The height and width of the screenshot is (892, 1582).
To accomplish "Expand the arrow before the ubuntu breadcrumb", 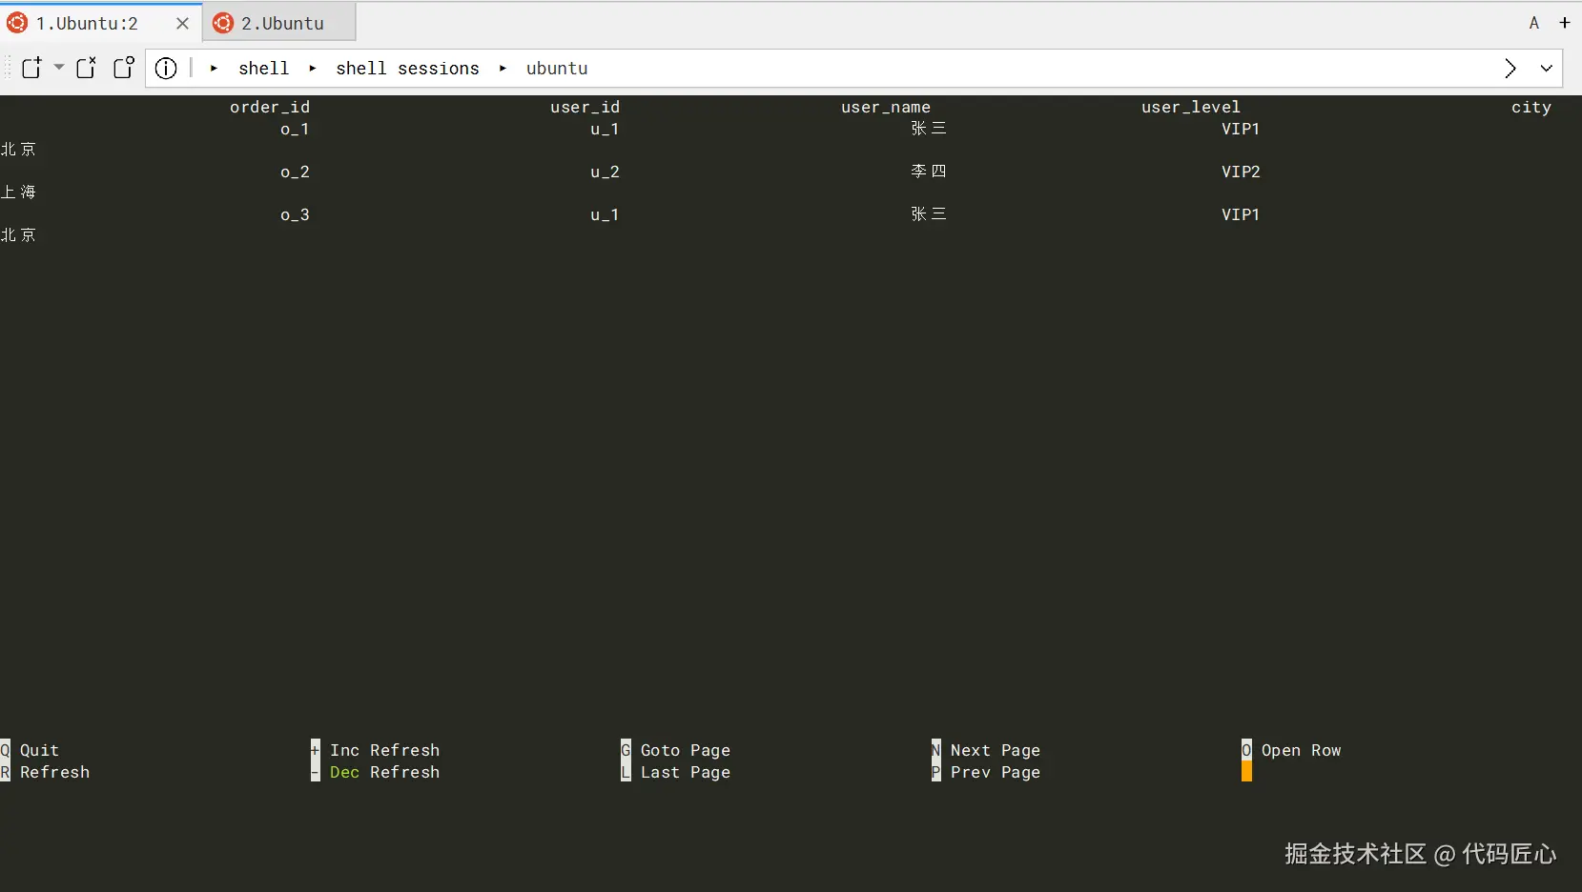I will 503,69.
